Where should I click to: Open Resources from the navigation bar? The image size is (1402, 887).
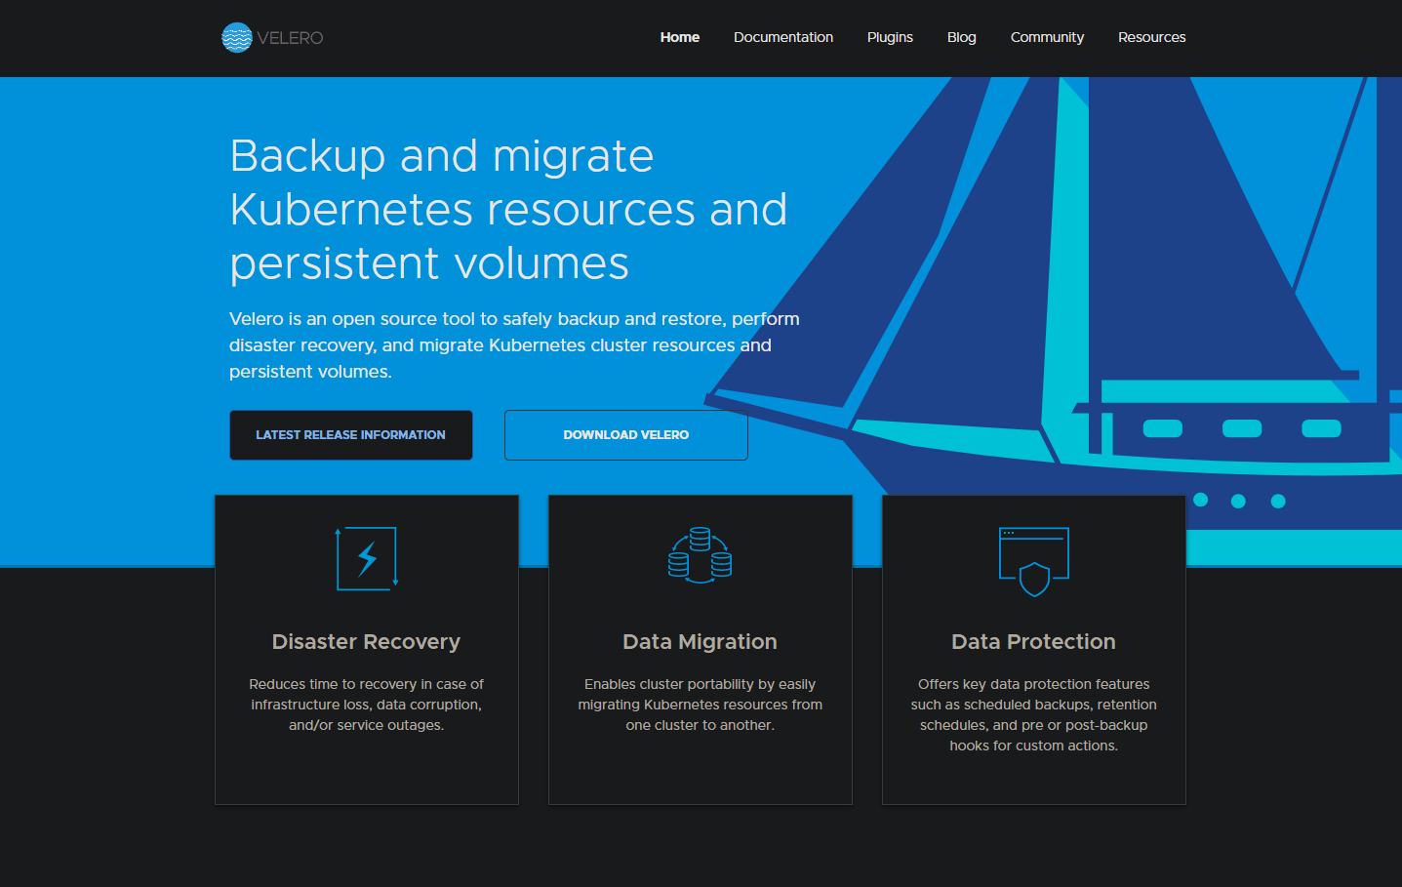[1151, 37]
